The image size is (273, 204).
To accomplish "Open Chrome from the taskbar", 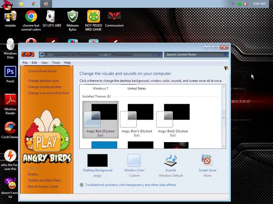I will (x=34, y=4).
